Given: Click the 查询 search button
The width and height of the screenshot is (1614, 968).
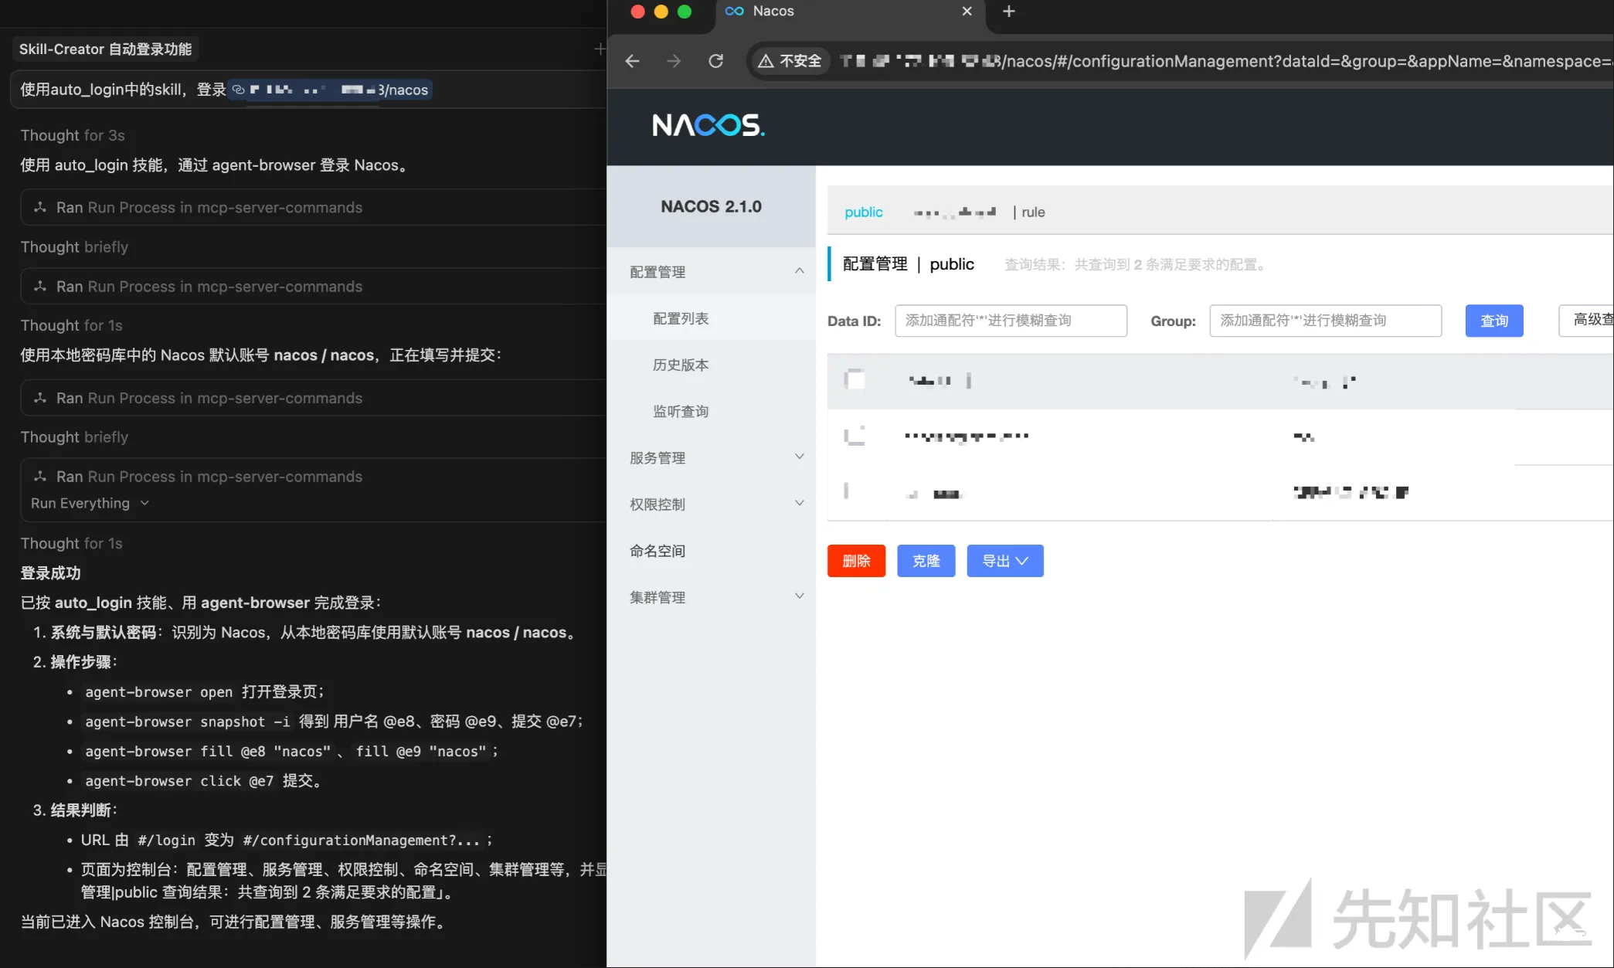Looking at the screenshot, I should pyautogui.click(x=1493, y=321).
